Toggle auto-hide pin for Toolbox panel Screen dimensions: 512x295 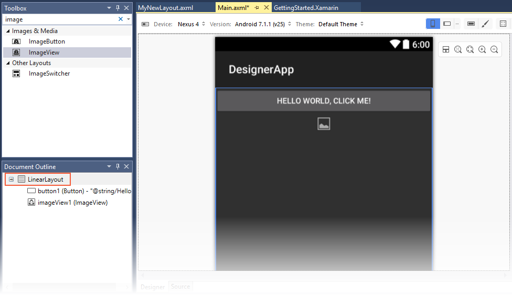[x=118, y=8]
